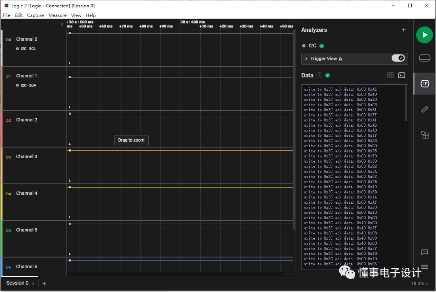Open the device settings panel
The width and height of the screenshot is (436, 292).
click(424, 58)
